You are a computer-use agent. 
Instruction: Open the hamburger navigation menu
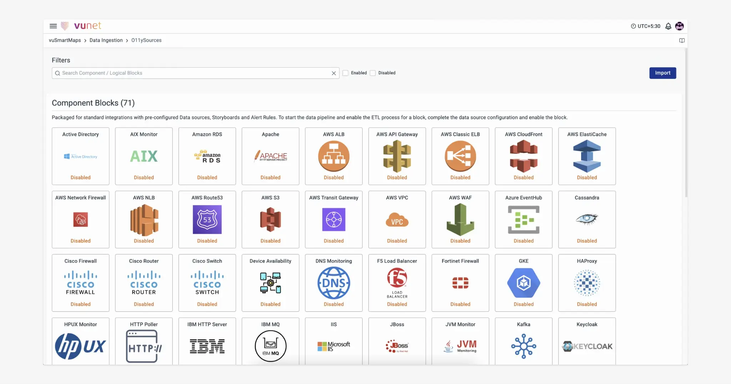[x=53, y=26]
